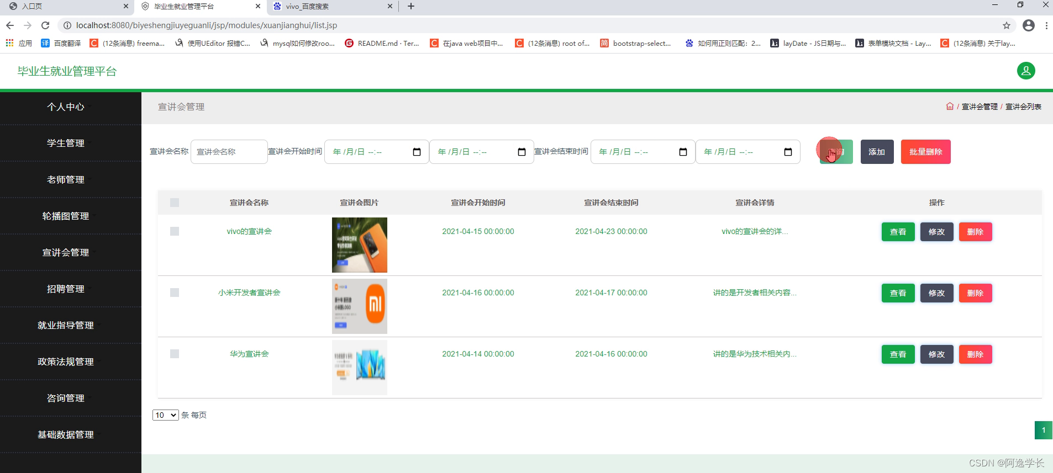Go to page 1 in pagination
Screen dimensions: 1053x473
click(x=1044, y=430)
